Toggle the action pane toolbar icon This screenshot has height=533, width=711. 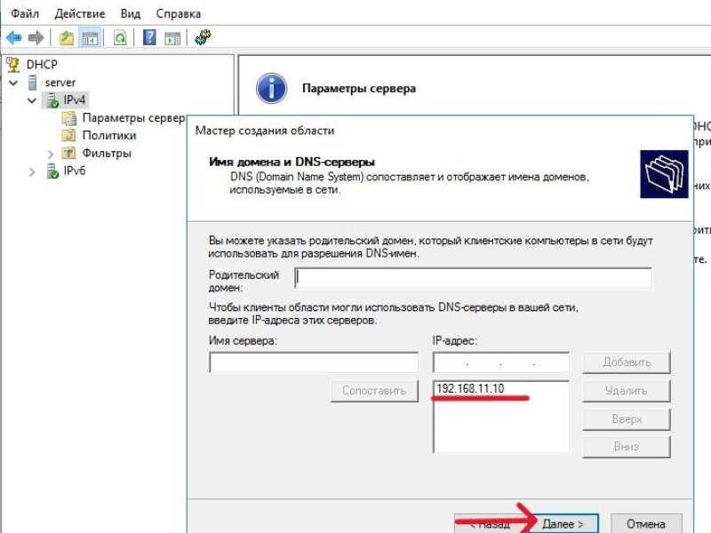click(x=172, y=37)
